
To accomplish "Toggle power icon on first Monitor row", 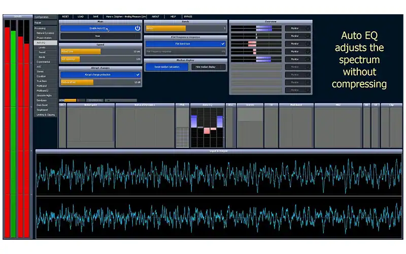I will point(307,28).
